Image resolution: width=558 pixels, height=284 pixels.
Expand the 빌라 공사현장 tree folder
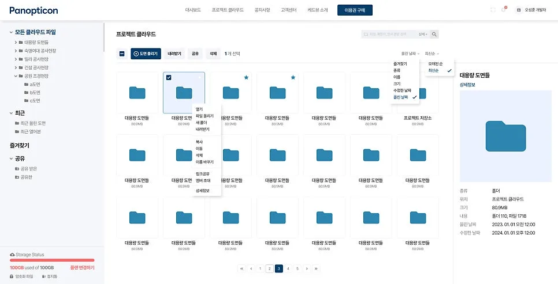coord(16,59)
